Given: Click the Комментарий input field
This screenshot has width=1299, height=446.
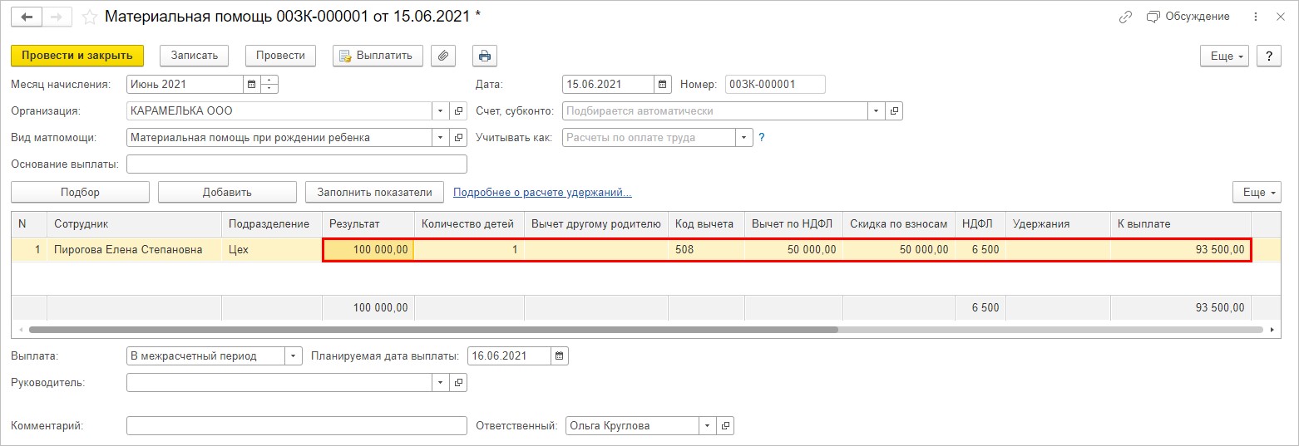Looking at the screenshot, I should point(297,426).
